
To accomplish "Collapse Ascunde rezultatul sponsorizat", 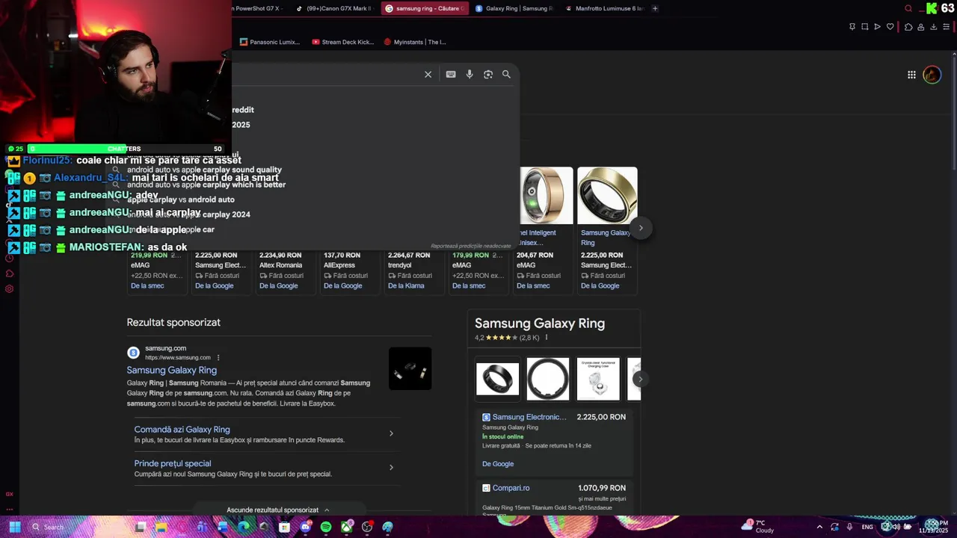I will (278, 510).
